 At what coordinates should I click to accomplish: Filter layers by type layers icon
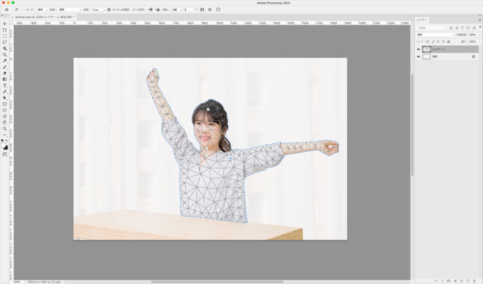pyautogui.click(x=462, y=28)
